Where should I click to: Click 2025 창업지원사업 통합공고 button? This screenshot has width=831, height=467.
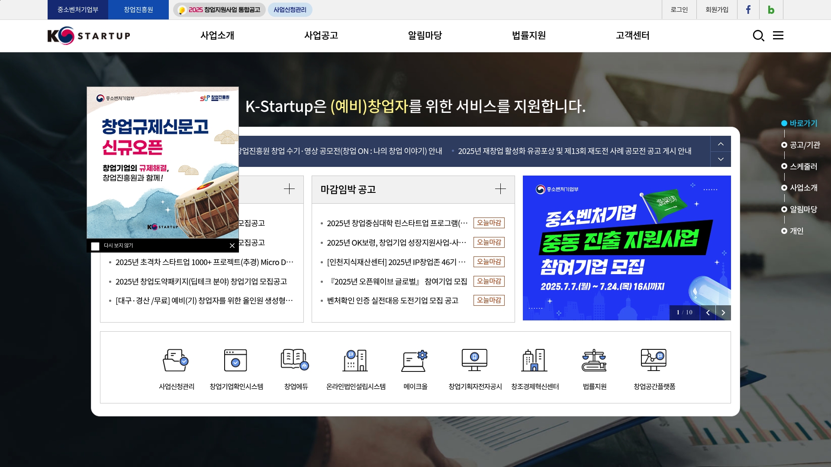tap(219, 10)
